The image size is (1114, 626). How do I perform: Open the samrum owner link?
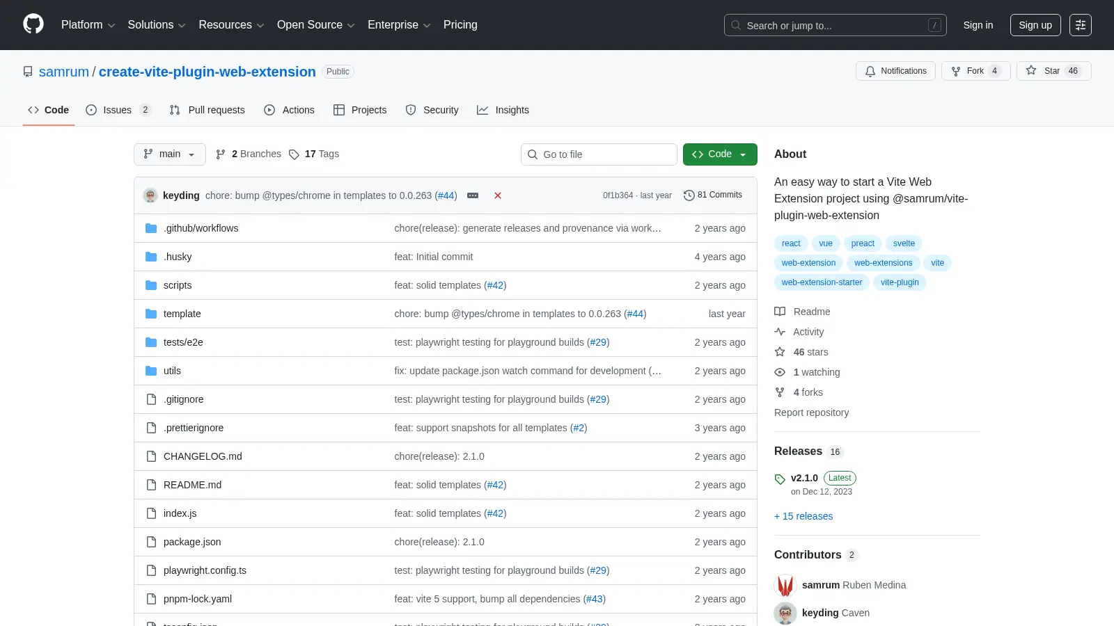[64, 72]
